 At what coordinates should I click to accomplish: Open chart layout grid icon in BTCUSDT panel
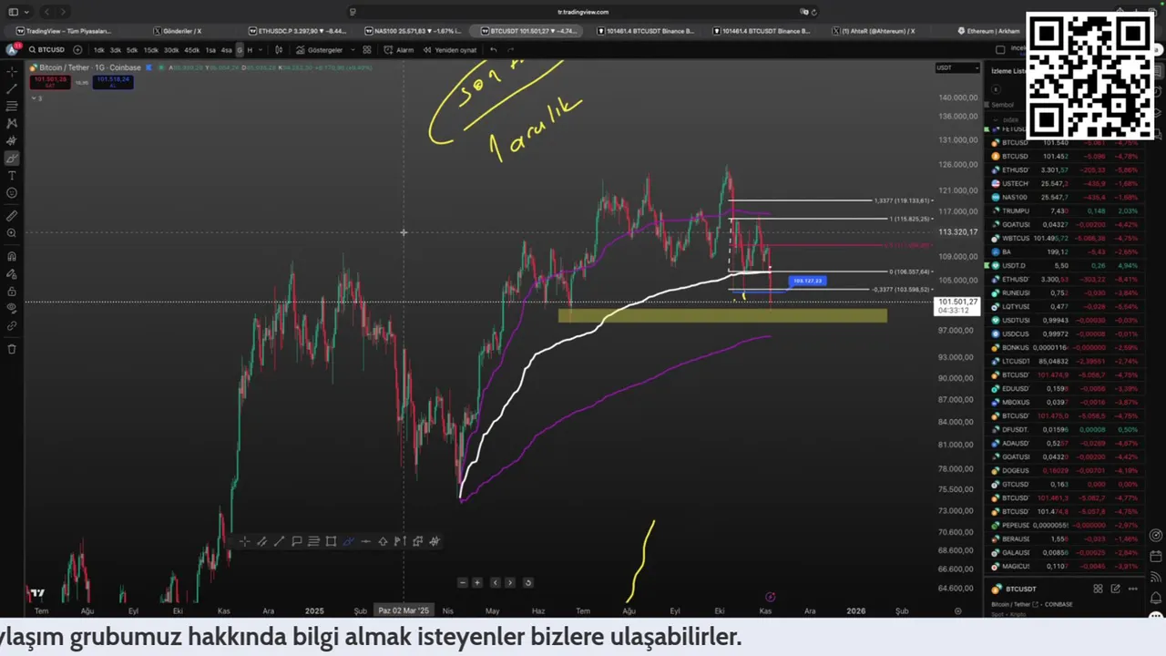pos(1098,589)
